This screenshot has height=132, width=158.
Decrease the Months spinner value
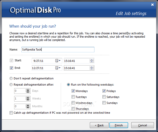[28, 107]
